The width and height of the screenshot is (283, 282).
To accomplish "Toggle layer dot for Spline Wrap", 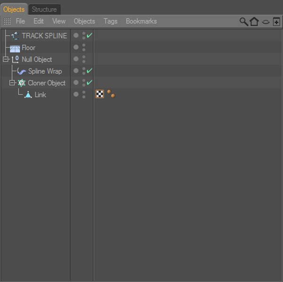I will point(76,71).
